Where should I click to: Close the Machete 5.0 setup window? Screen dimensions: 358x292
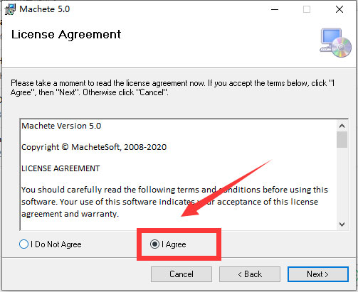coord(339,9)
